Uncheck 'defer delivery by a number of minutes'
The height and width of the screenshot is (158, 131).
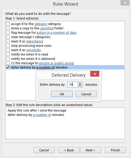8,67
